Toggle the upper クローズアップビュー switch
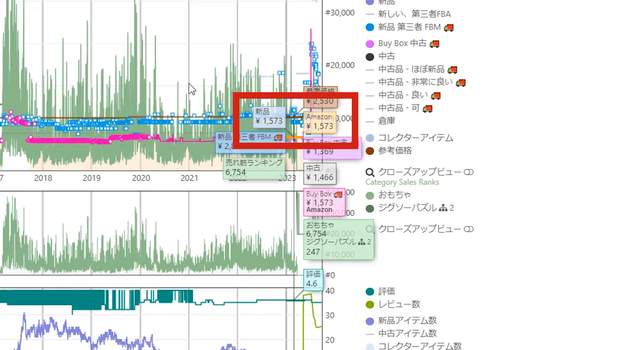The height and width of the screenshot is (350, 623). click(469, 172)
